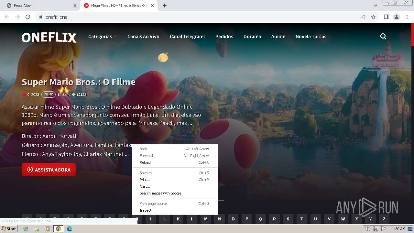Filter titles by letter R
414x233 pixels.
274,219
